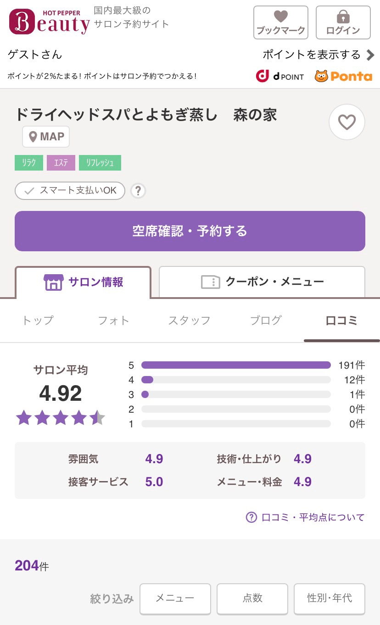
Task: Open the salon MAP pin button
Action: (x=46, y=137)
